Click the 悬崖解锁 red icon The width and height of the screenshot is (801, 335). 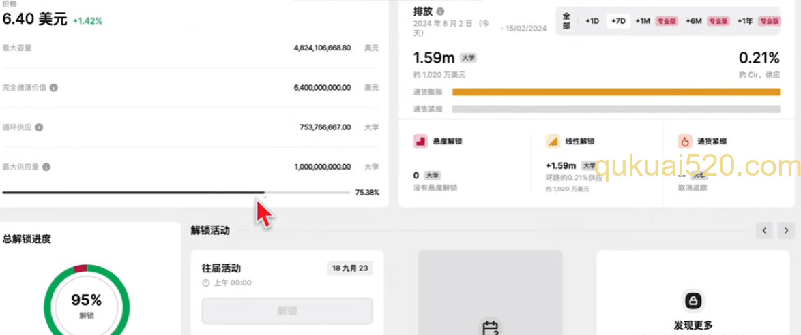click(x=420, y=141)
